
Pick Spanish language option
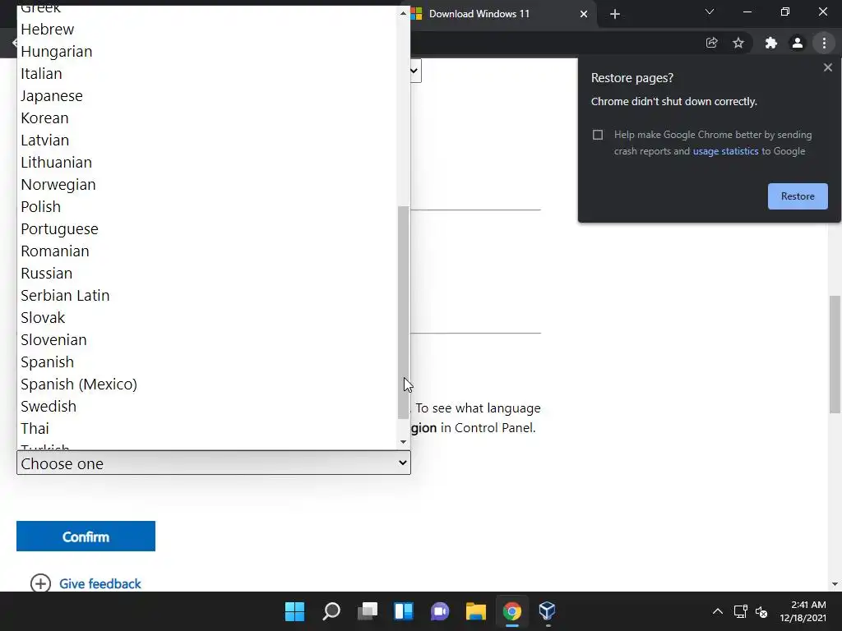click(206, 362)
